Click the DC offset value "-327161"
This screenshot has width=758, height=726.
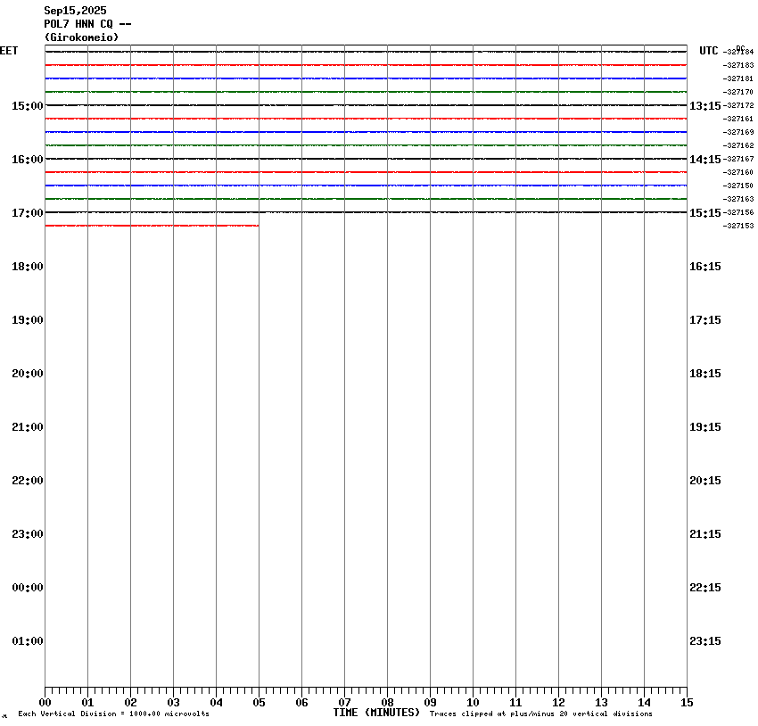coord(738,119)
